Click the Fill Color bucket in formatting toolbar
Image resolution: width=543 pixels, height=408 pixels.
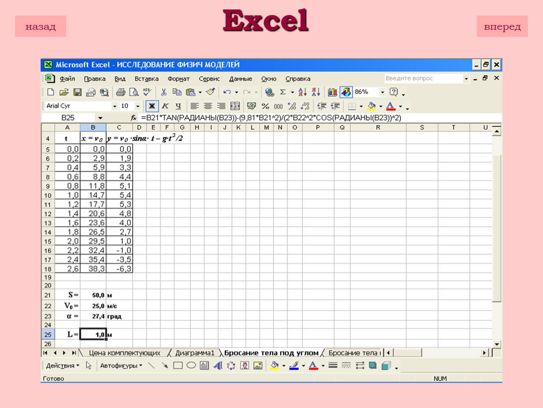371,106
